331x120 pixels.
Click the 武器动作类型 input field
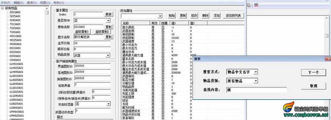point(93,111)
